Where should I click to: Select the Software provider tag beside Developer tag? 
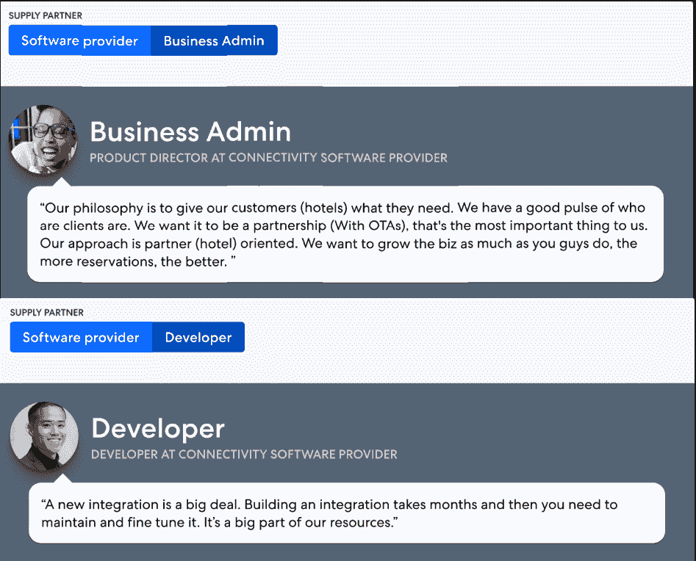pyautogui.click(x=81, y=338)
